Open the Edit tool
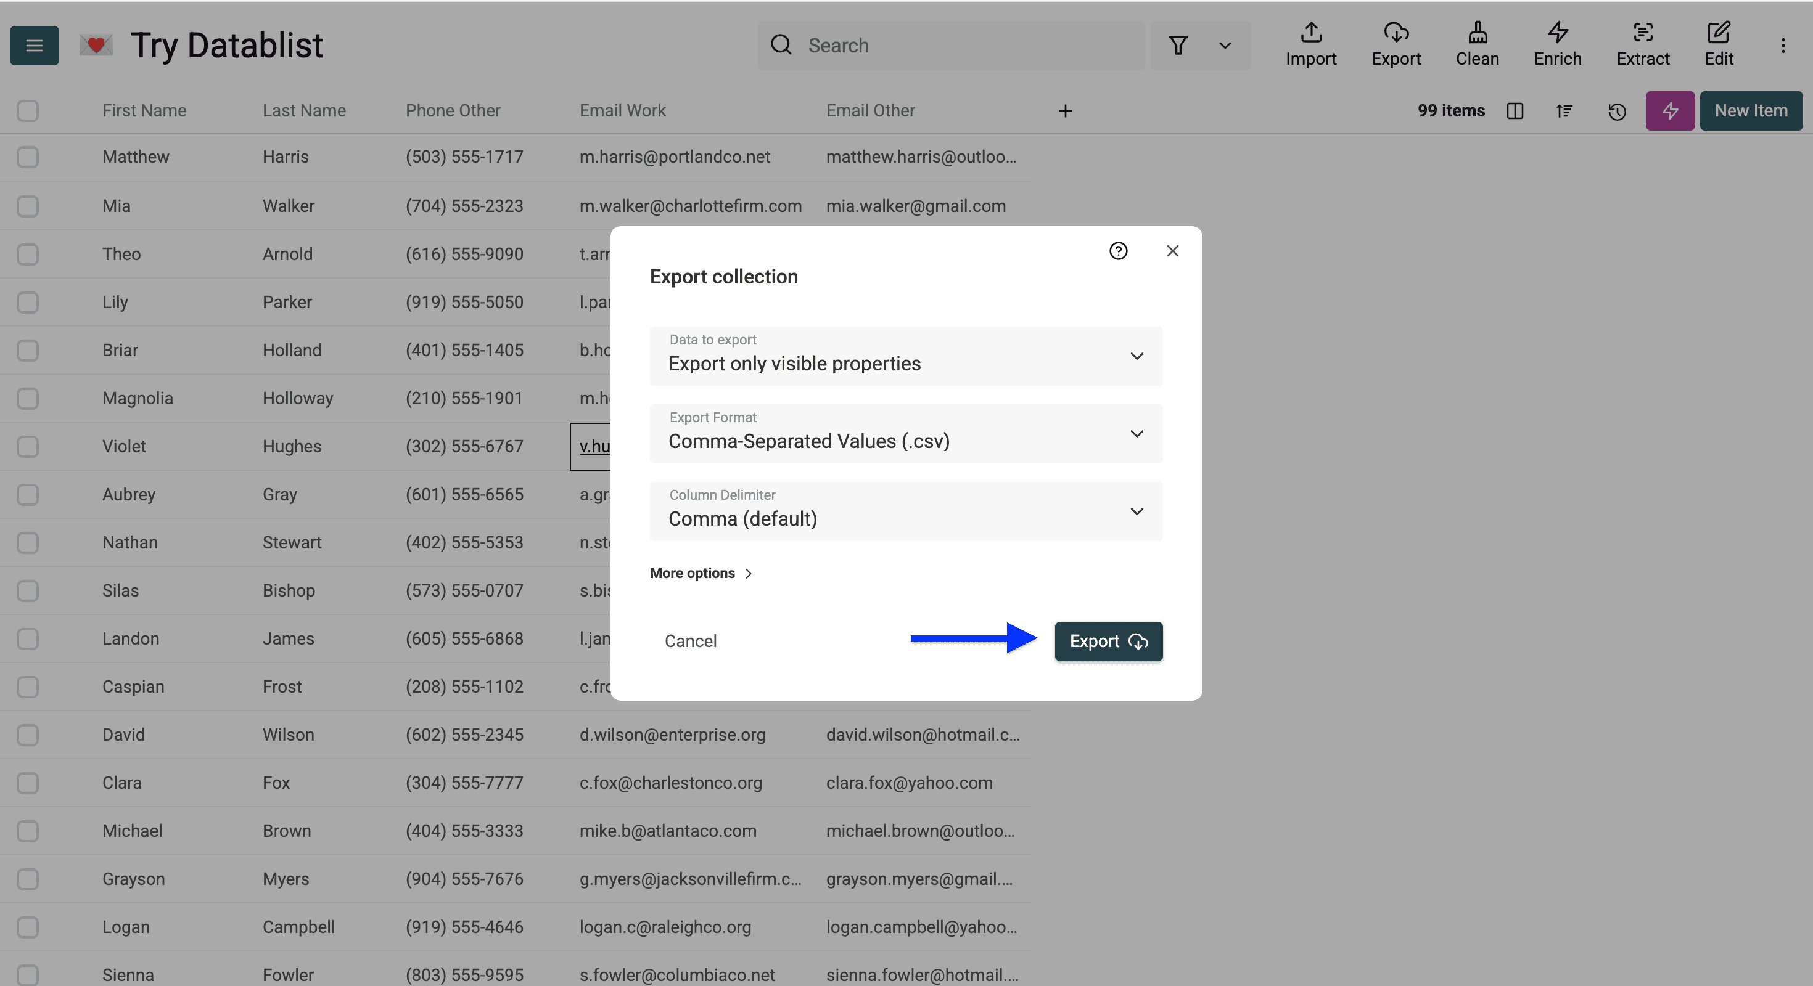 [x=1719, y=45]
